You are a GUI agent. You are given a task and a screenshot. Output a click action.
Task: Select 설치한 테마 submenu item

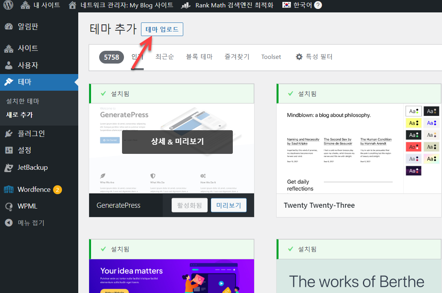pos(23,101)
